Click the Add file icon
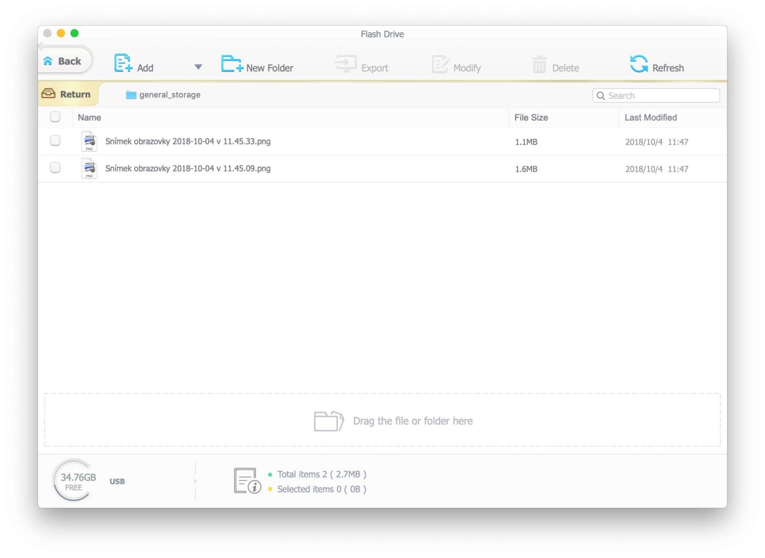765x558 pixels. point(123,63)
